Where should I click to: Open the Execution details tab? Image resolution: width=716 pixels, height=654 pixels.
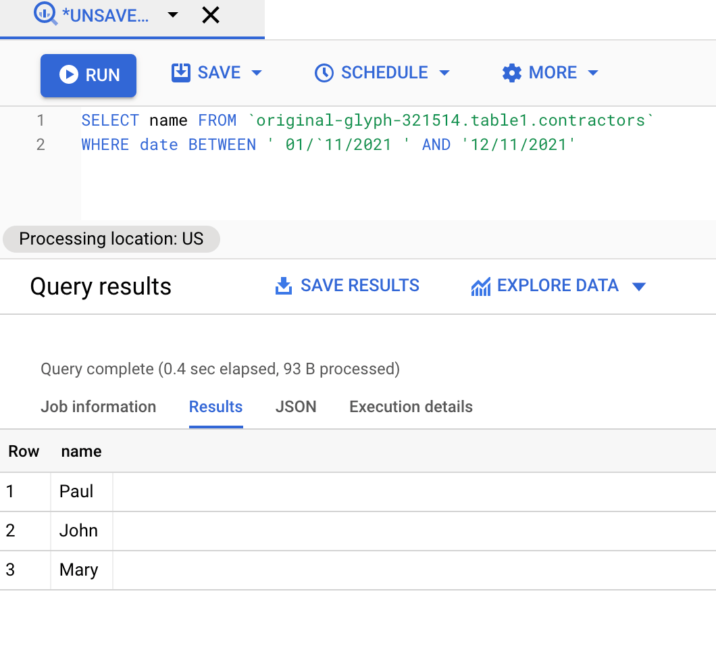[410, 407]
